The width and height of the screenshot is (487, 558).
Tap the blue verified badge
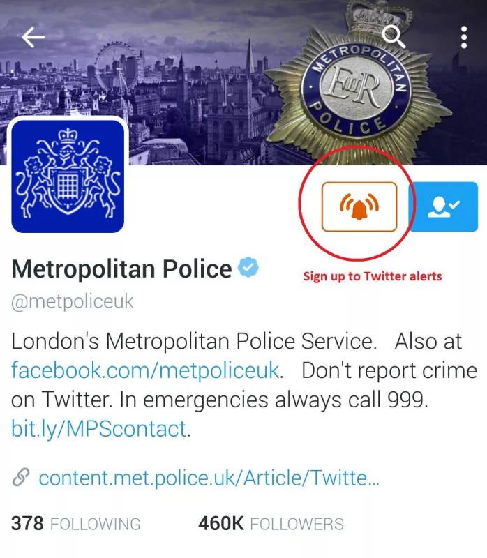pos(248,268)
